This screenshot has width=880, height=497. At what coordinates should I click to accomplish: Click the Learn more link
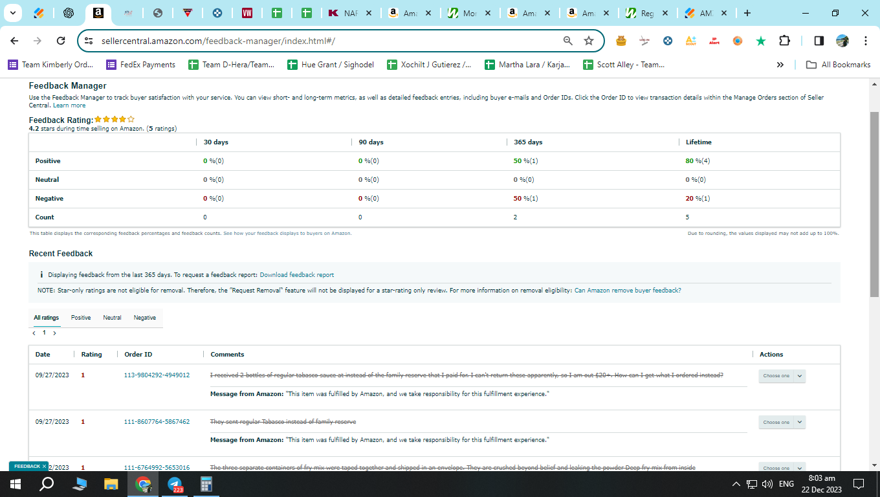pos(69,105)
